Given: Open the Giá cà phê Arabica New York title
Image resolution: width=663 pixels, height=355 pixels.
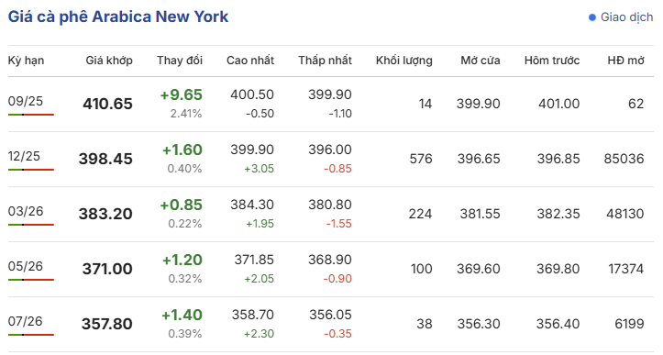Looking at the screenshot, I should (118, 17).
